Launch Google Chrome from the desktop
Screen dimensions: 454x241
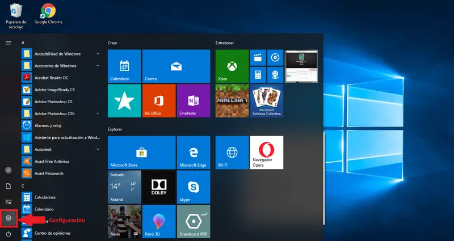point(48,14)
